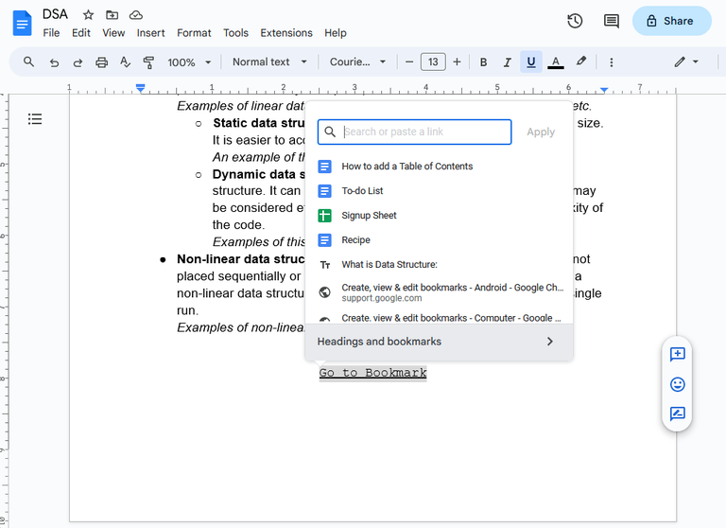Expand Headings and bookmarks
The image size is (726, 528).
[439, 342]
